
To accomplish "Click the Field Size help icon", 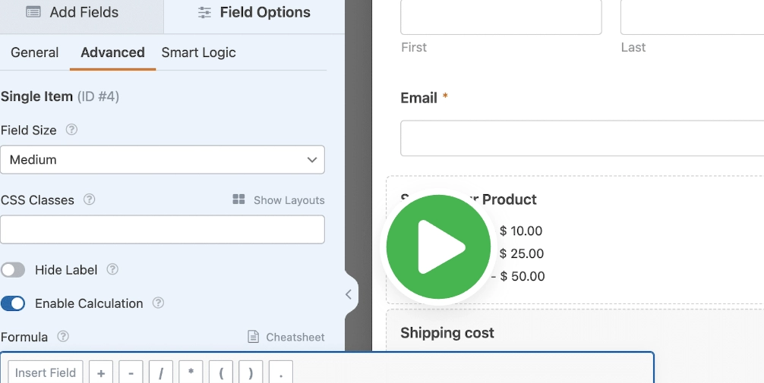I will [71, 130].
